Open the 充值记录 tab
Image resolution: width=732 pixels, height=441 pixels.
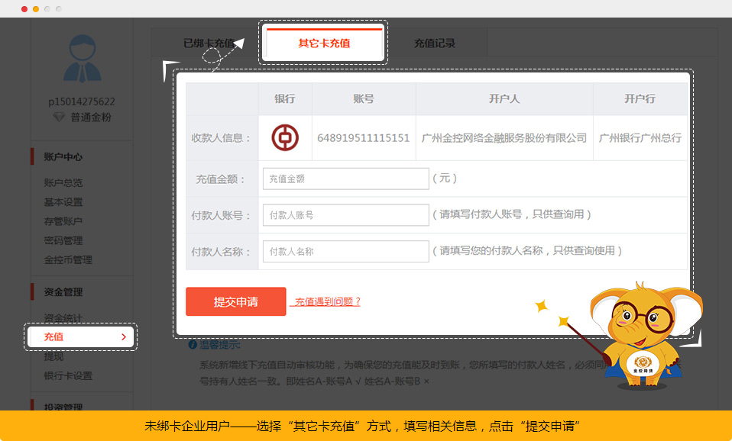435,43
